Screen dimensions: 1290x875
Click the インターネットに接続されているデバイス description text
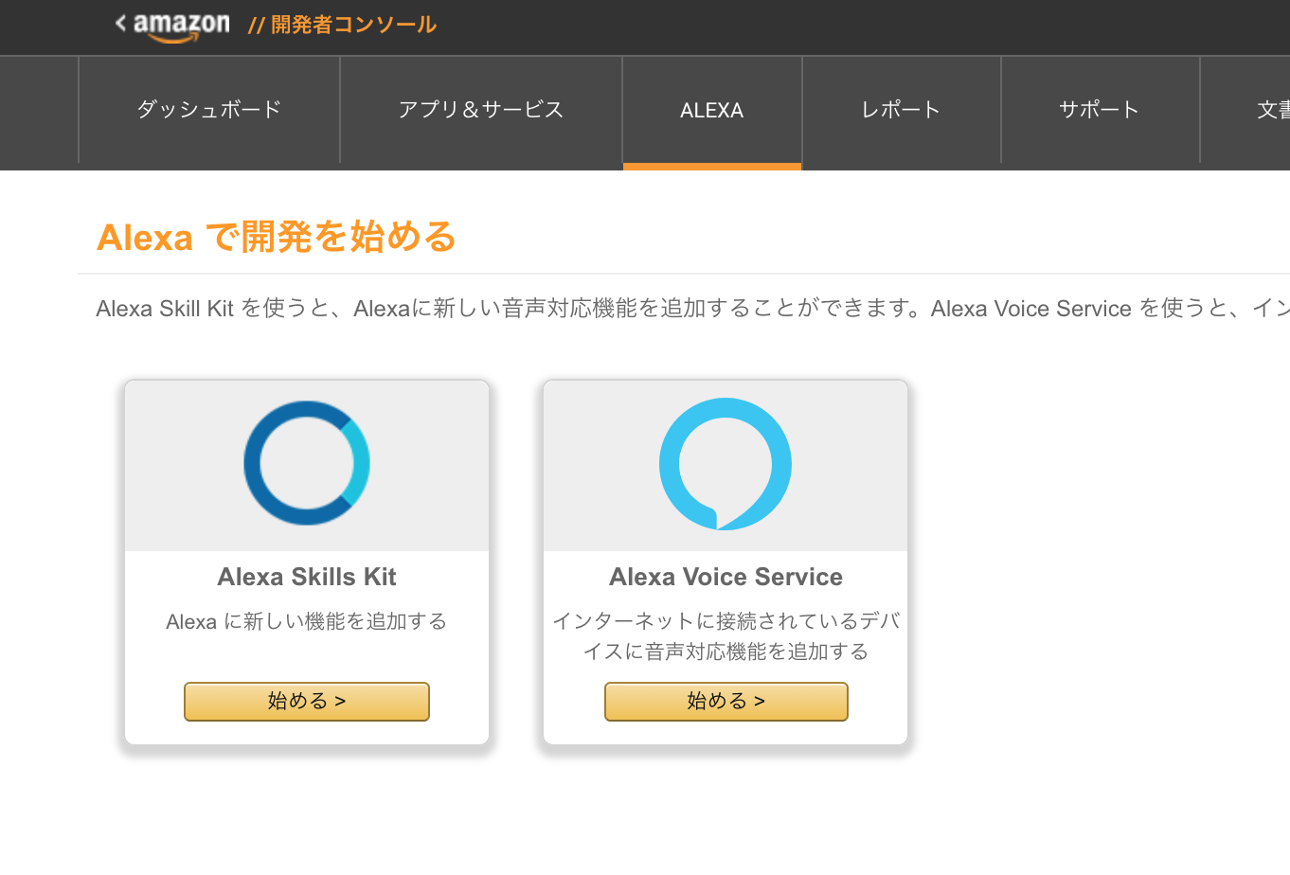click(x=726, y=636)
